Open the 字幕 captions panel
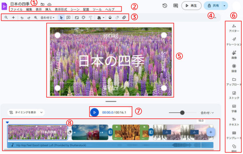 (x=234, y=108)
